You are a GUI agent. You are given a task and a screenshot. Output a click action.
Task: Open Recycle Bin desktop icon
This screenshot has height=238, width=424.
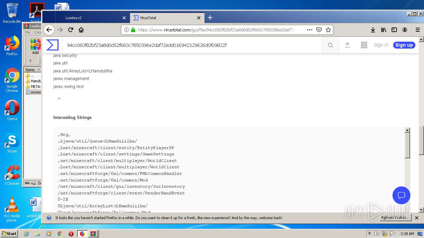point(12,13)
